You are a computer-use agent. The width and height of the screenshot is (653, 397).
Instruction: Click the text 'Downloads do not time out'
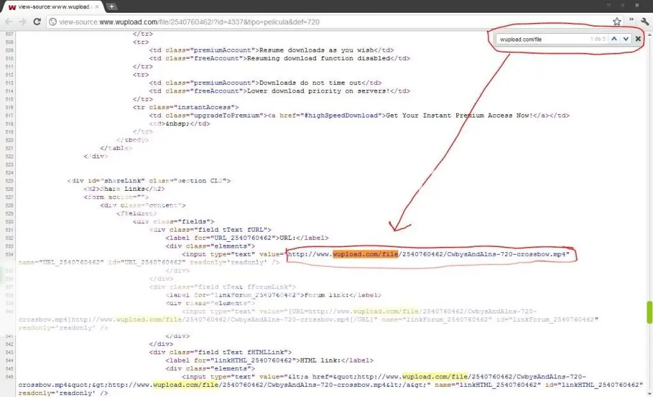(310, 83)
